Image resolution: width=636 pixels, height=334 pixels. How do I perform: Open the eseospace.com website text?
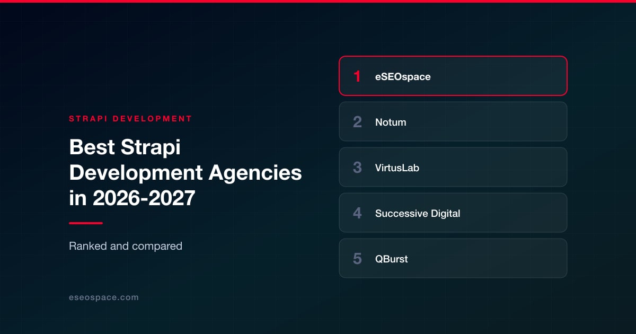click(x=104, y=297)
